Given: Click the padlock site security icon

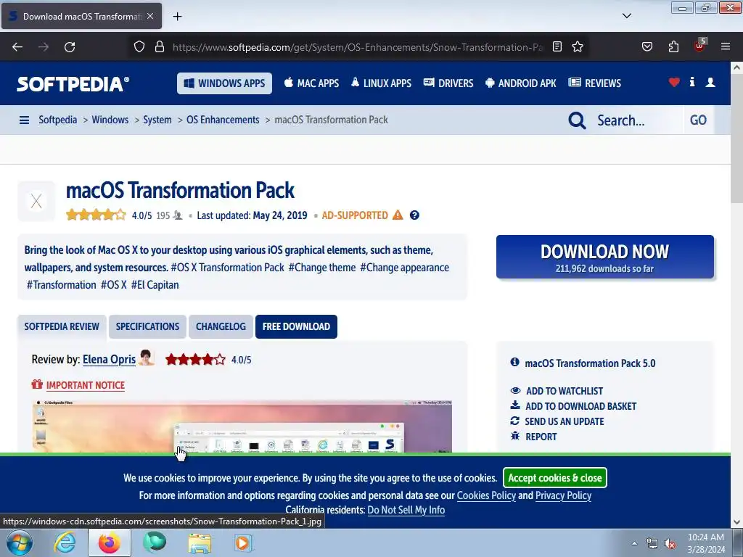Looking at the screenshot, I should click(160, 47).
